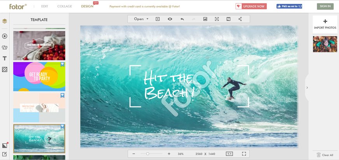
Task: Click the add new canvas icon
Action: click(158, 19)
